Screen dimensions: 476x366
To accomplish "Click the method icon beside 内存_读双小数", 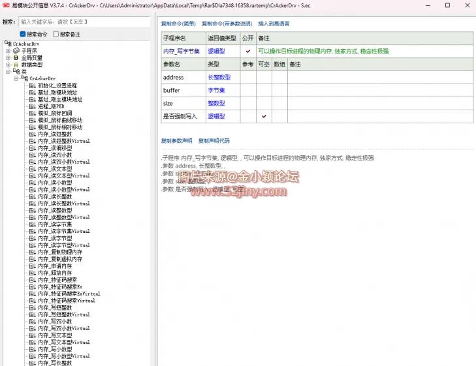I will 33,155.
